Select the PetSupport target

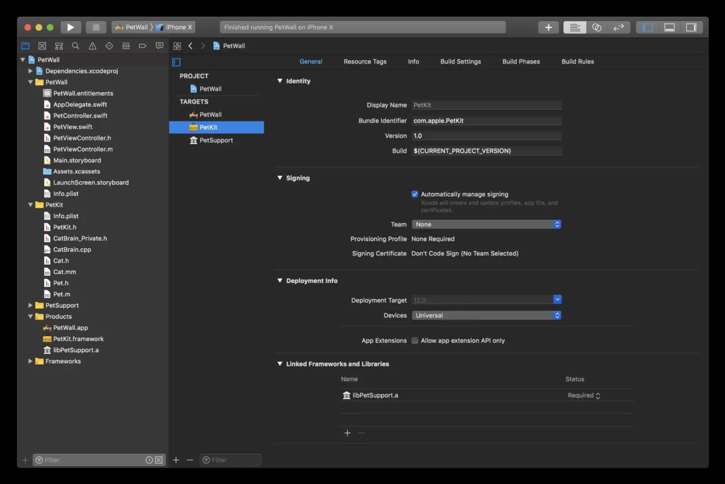[217, 140]
